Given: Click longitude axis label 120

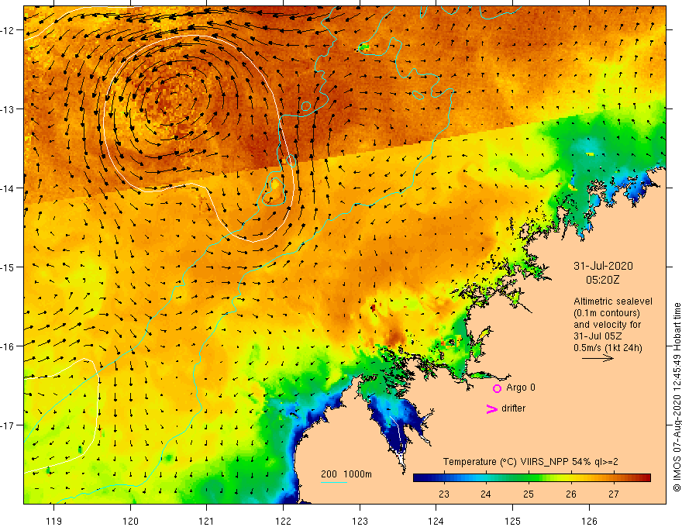Looking at the screenshot, I should [x=130, y=522].
